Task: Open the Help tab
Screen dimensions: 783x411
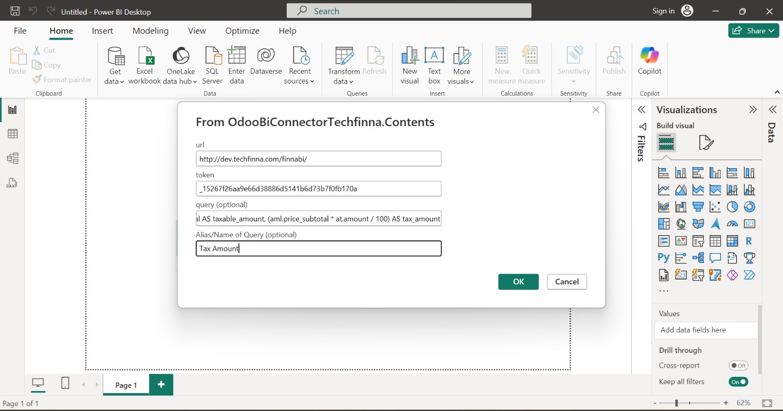Action: pos(287,31)
